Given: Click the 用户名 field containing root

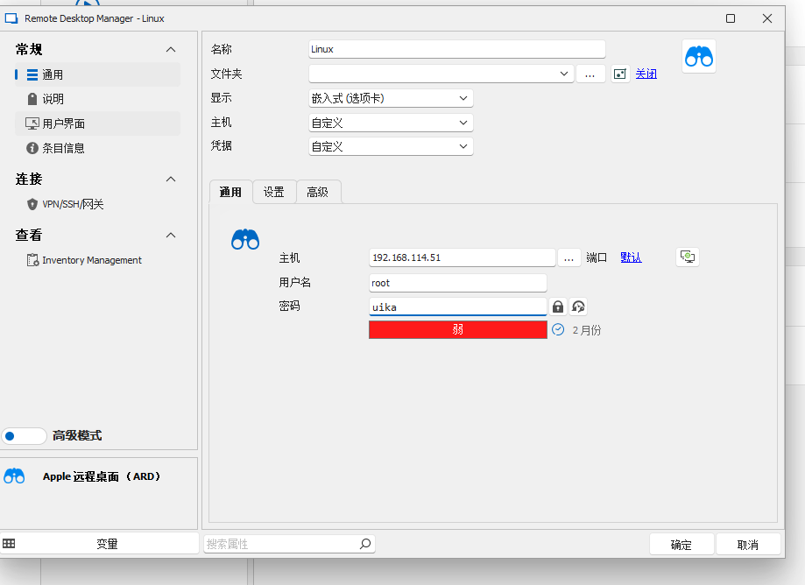Looking at the screenshot, I should pos(457,283).
